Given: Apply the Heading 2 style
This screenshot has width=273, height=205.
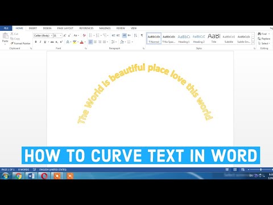Looking at the screenshot, I should click(198, 39).
